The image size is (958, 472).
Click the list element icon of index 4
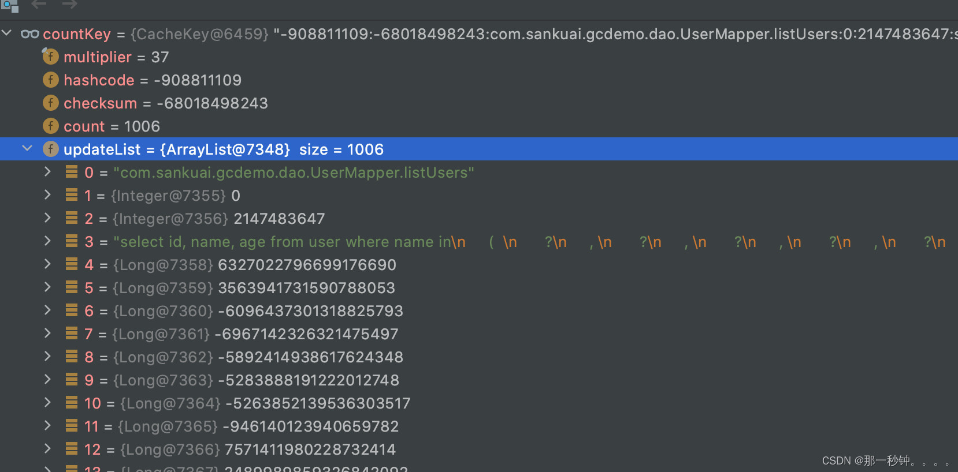(72, 264)
